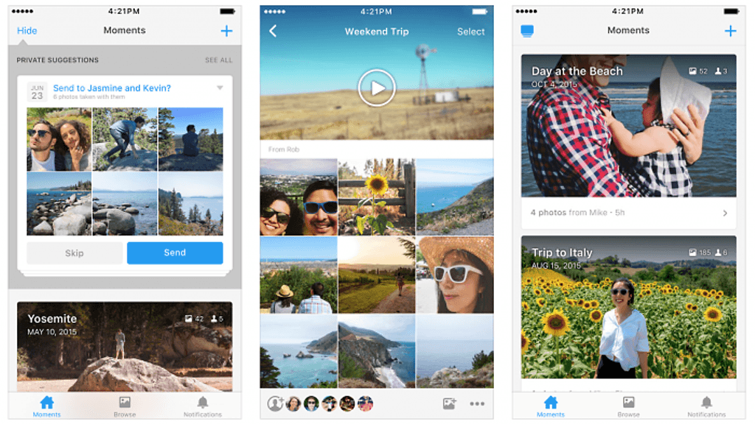
Task: Open the sunflower by fence photo
Action: (x=376, y=197)
